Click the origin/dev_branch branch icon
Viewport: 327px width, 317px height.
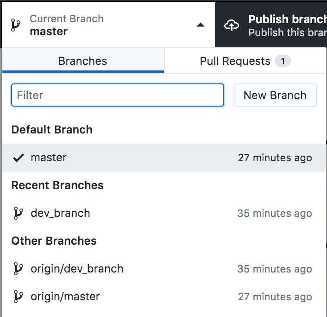pos(19,269)
